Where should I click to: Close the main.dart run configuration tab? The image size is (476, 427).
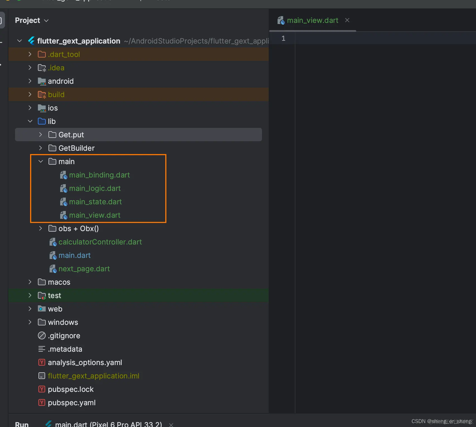tap(171, 424)
